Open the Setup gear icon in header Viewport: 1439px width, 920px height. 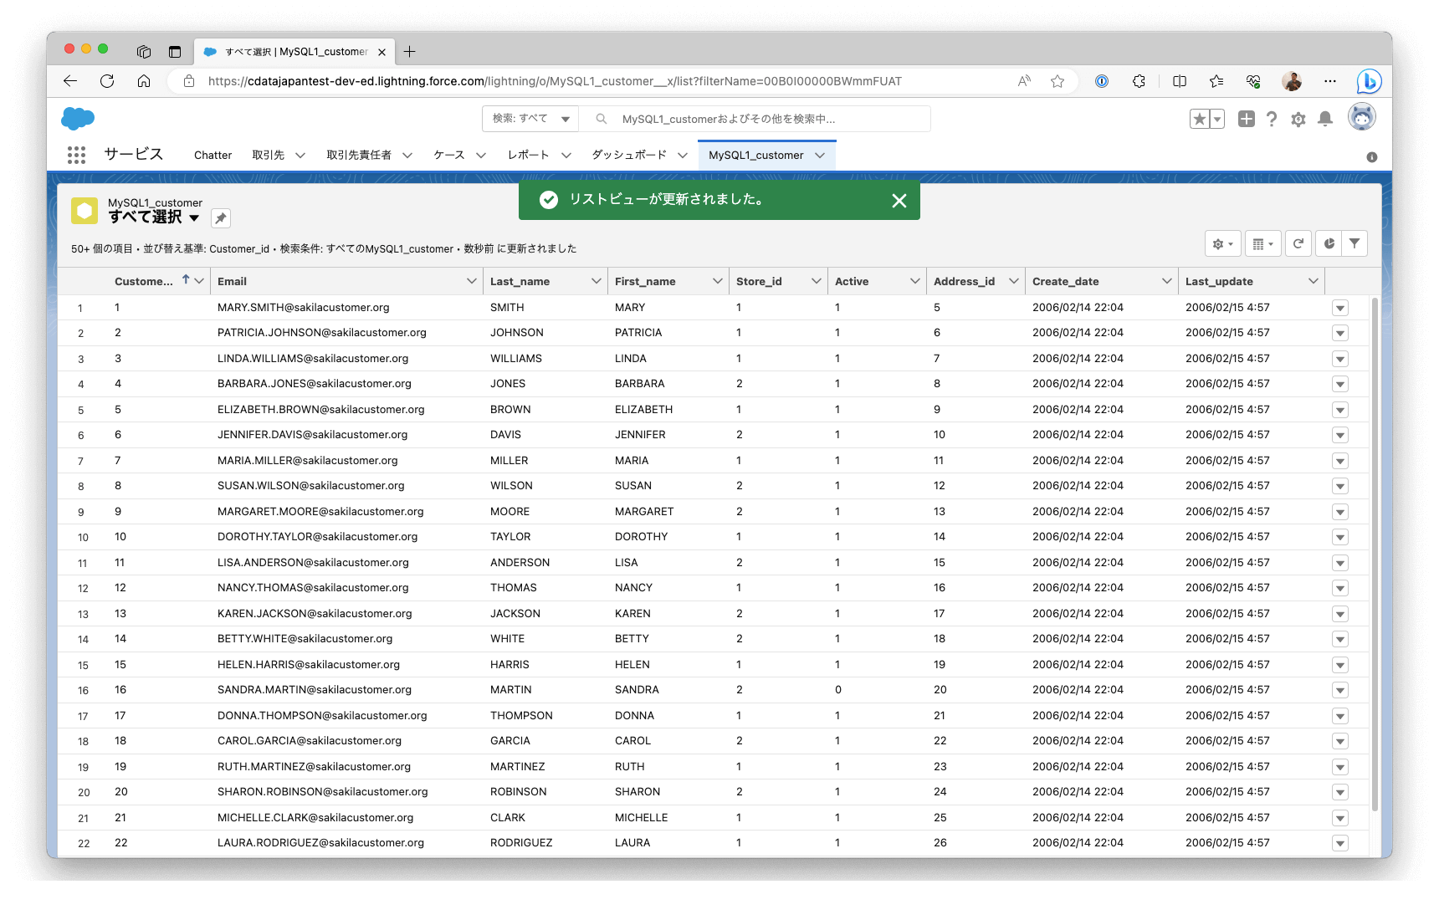click(x=1298, y=120)
